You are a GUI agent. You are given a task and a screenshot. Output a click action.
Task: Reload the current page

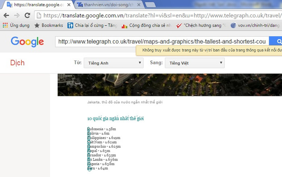pyautogui.click(x=27, y=15)
